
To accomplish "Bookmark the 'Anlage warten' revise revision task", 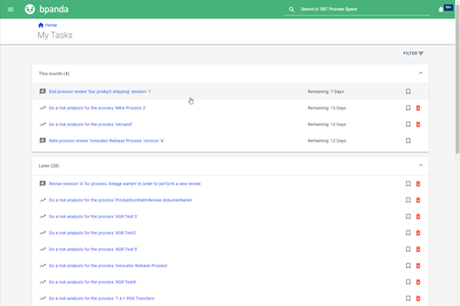I will tap(408, 183).
